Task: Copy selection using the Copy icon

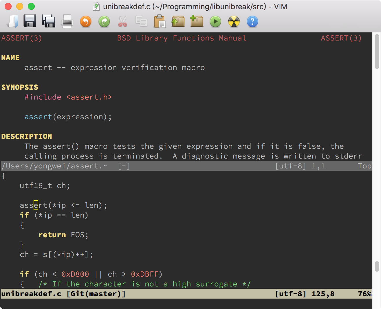Action: click(x=141, y=21)
